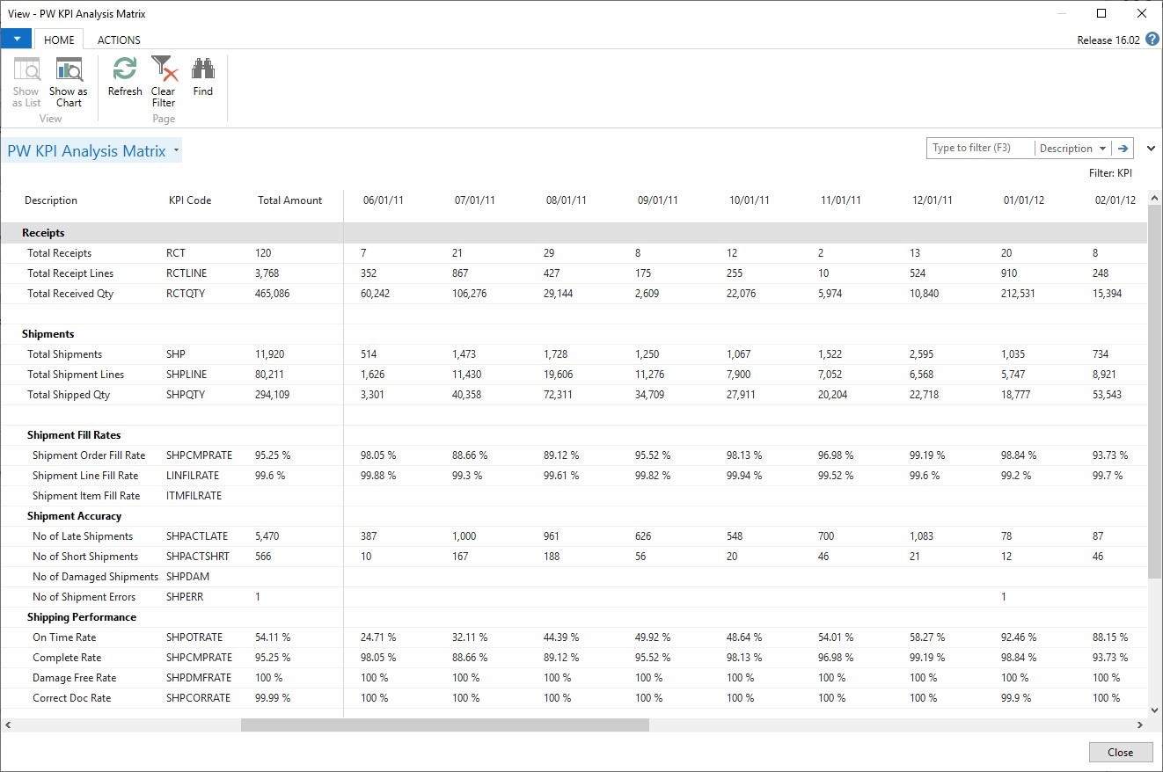Click the Find binoculars icon
1163x772 pixels.
tap(203, 70)
